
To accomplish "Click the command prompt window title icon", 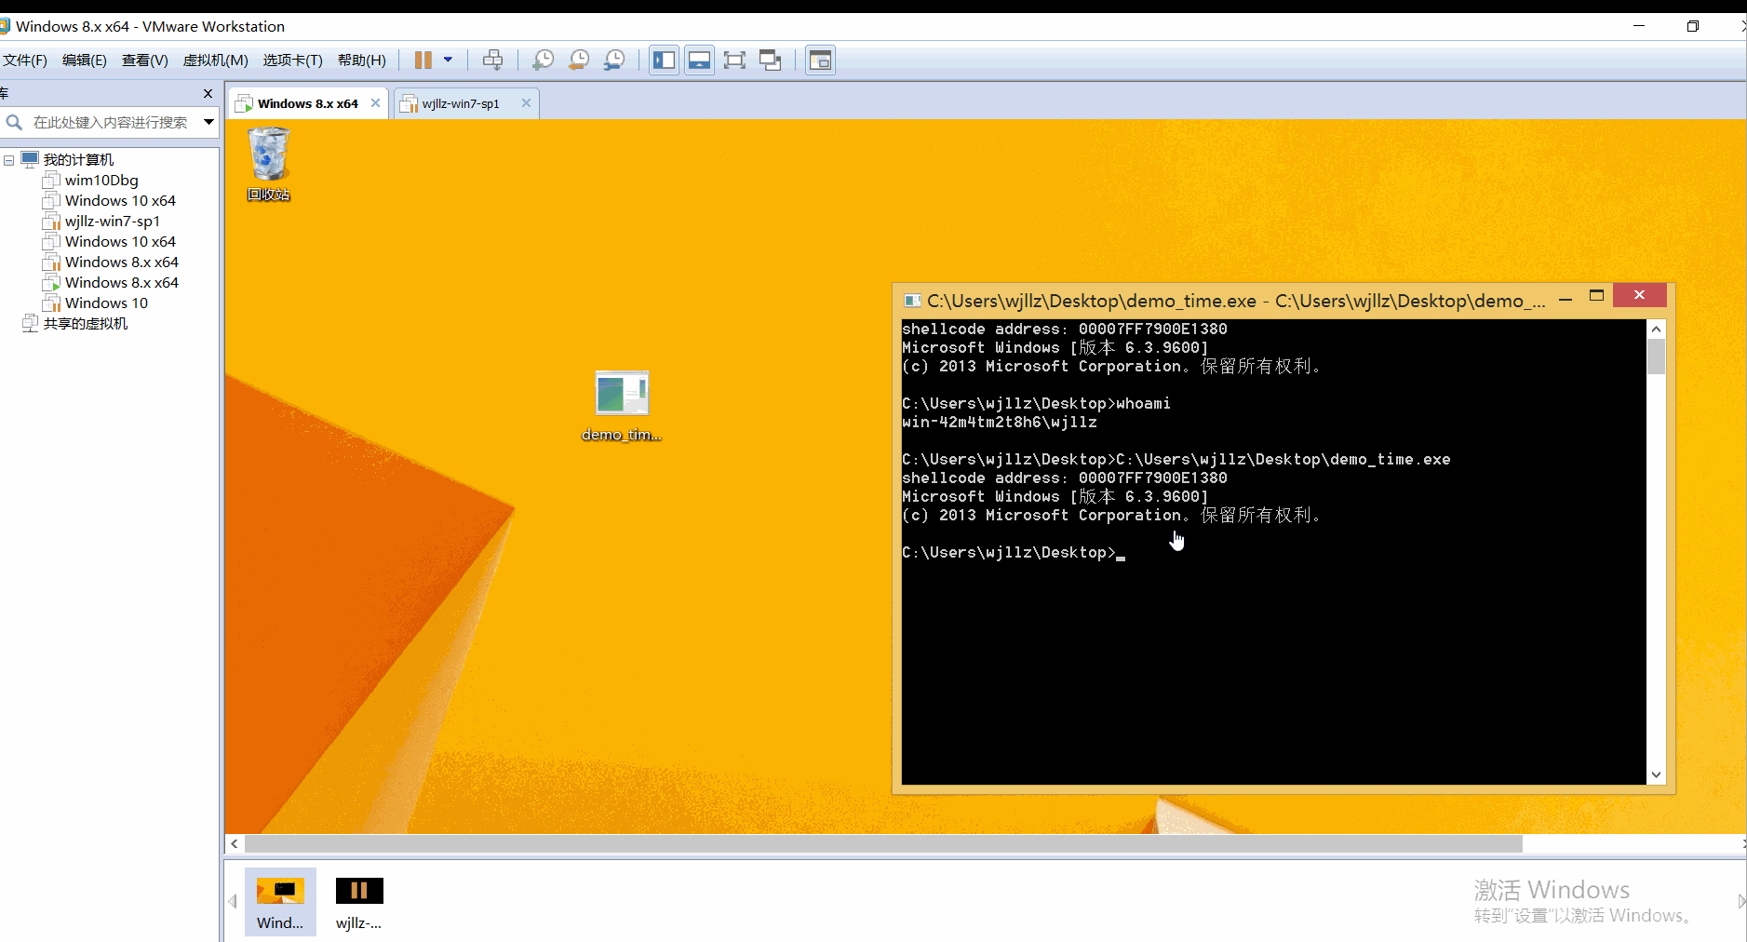I will click(x=913, y=301).
